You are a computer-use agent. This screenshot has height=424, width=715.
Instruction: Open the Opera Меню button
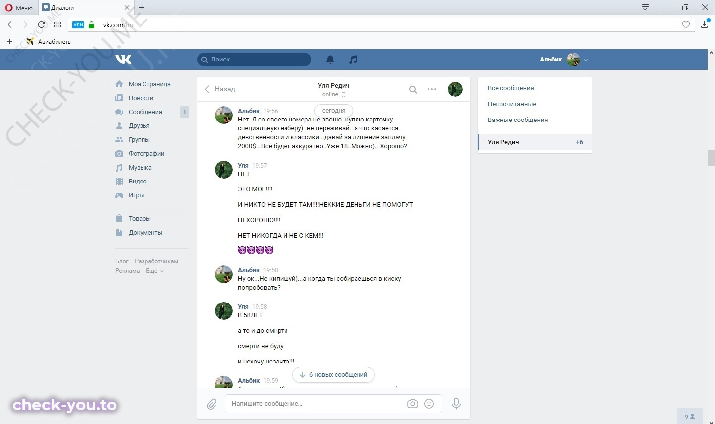[19, 8]
